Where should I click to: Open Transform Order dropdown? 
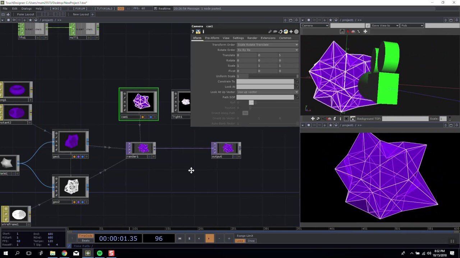[267, 45]
